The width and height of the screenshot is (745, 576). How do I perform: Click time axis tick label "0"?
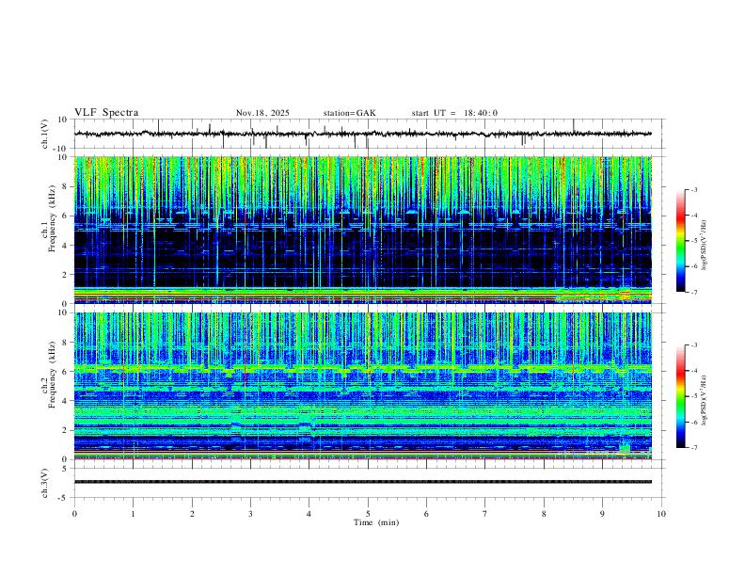[x=74, y=514]
